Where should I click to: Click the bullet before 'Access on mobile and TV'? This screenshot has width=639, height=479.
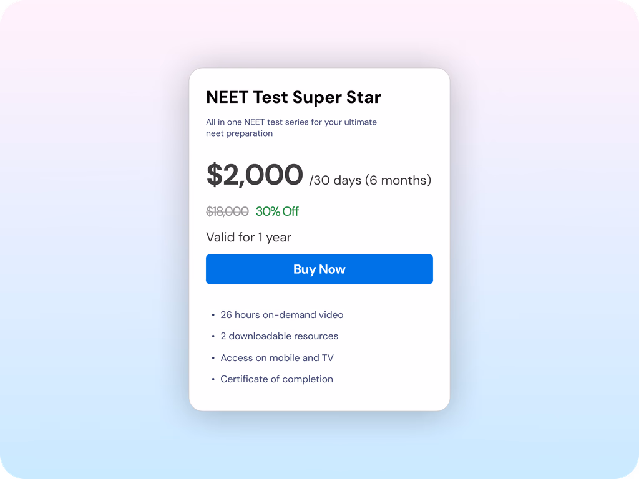[213, 359]
